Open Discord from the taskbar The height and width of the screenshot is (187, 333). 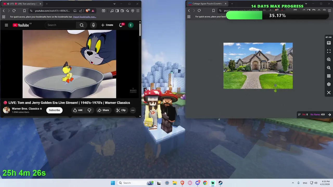pyautogui.click(x=197, y=183)
